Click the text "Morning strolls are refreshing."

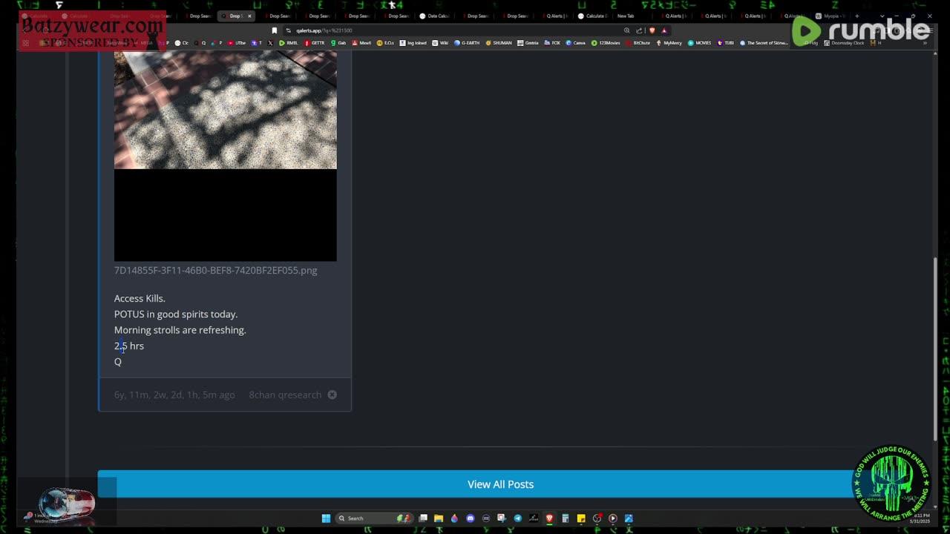tap(180, 330)
